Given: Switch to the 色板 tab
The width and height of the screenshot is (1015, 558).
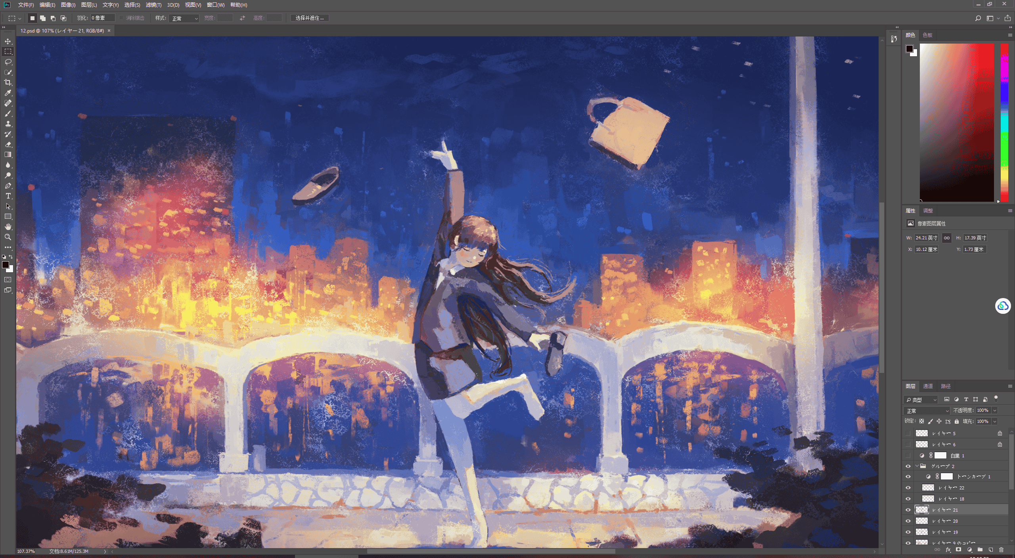Looking at the screenshot, I should click(927, 35).
